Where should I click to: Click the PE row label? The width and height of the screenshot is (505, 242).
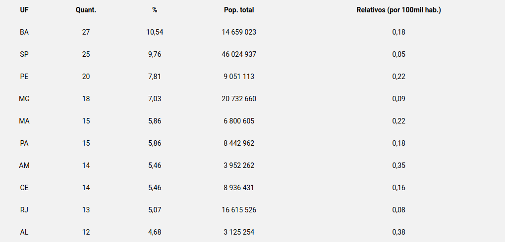click(x=24, y=77)
